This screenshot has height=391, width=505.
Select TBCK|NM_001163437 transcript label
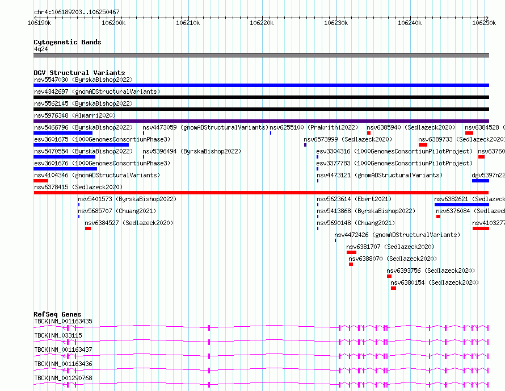point(63,350)
